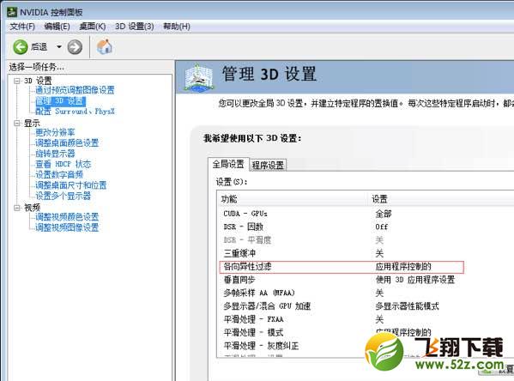Switch to the 全局设置 tab
This screenshot has height=381, width=514.
point(228,164)
